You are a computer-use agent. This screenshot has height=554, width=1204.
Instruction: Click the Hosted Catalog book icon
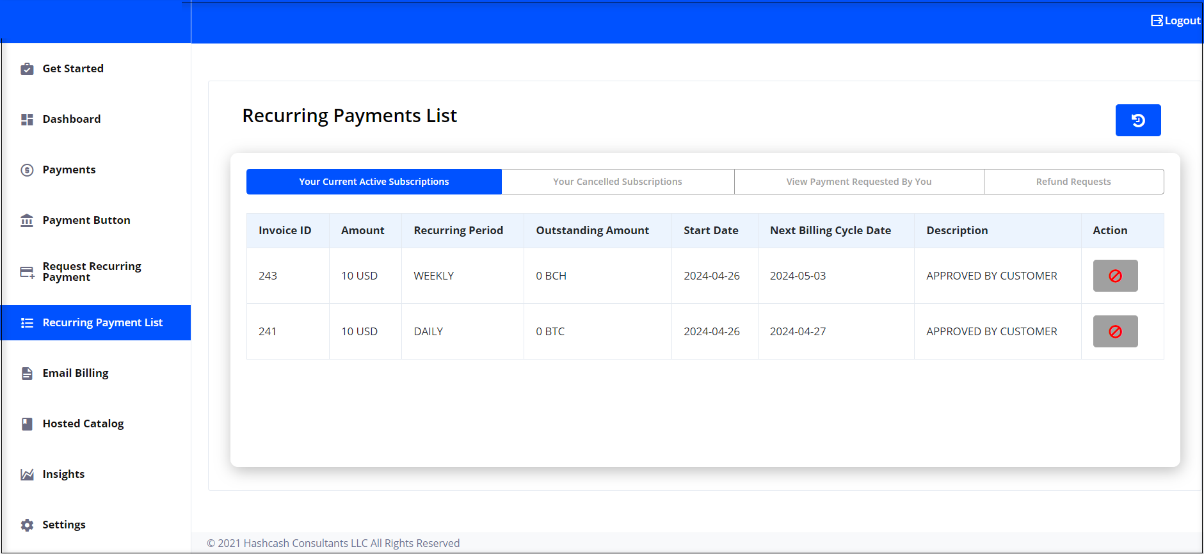point(27,424)
